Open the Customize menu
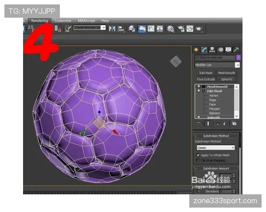 (x=63, y=21)
